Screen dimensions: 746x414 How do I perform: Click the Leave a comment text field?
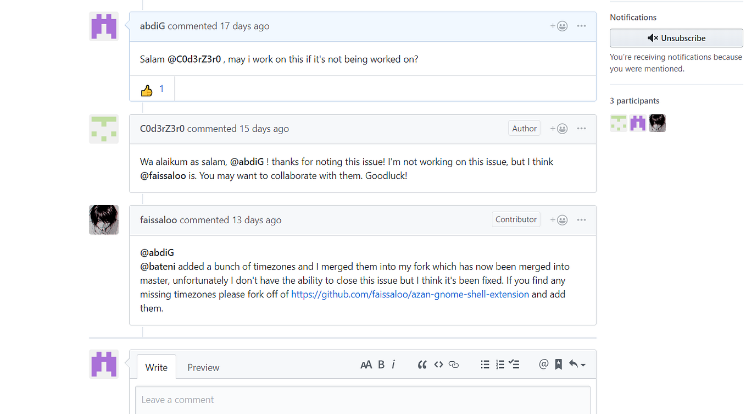[x=363, y=400]
